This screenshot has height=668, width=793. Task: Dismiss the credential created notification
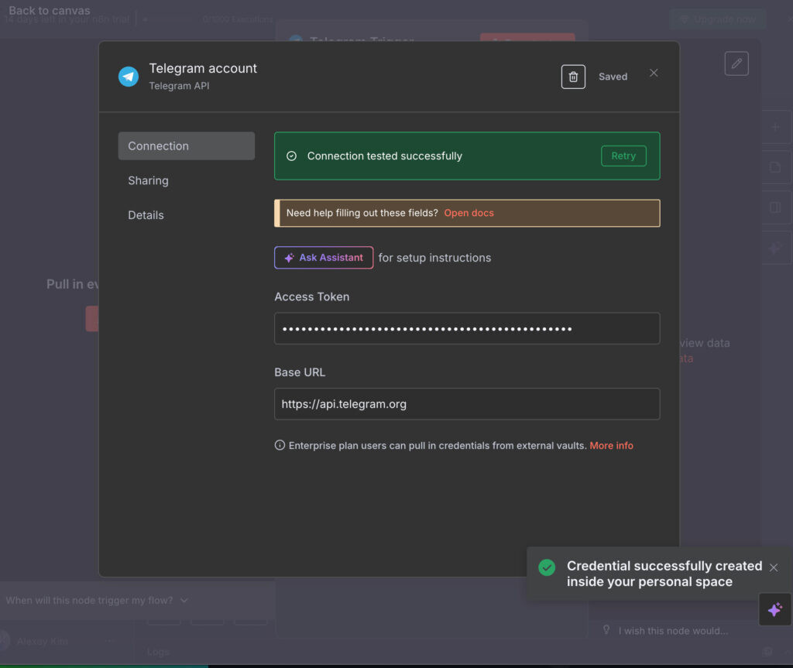point(773,567)
